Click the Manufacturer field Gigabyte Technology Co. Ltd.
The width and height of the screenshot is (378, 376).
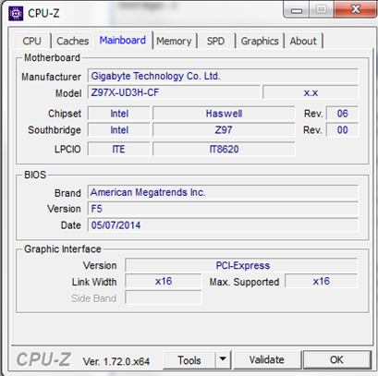223,76
